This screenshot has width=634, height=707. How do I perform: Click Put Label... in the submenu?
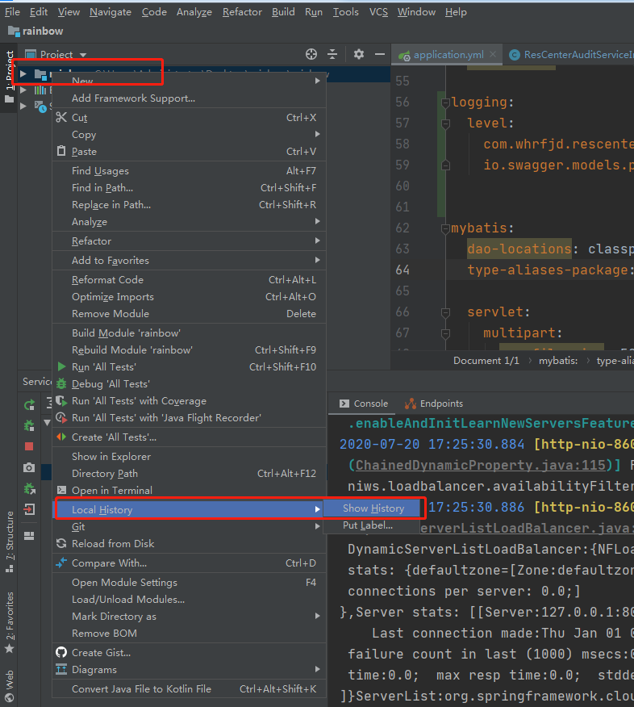372,525
